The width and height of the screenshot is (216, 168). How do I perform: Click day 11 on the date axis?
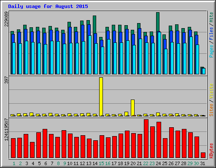(76, 163)
